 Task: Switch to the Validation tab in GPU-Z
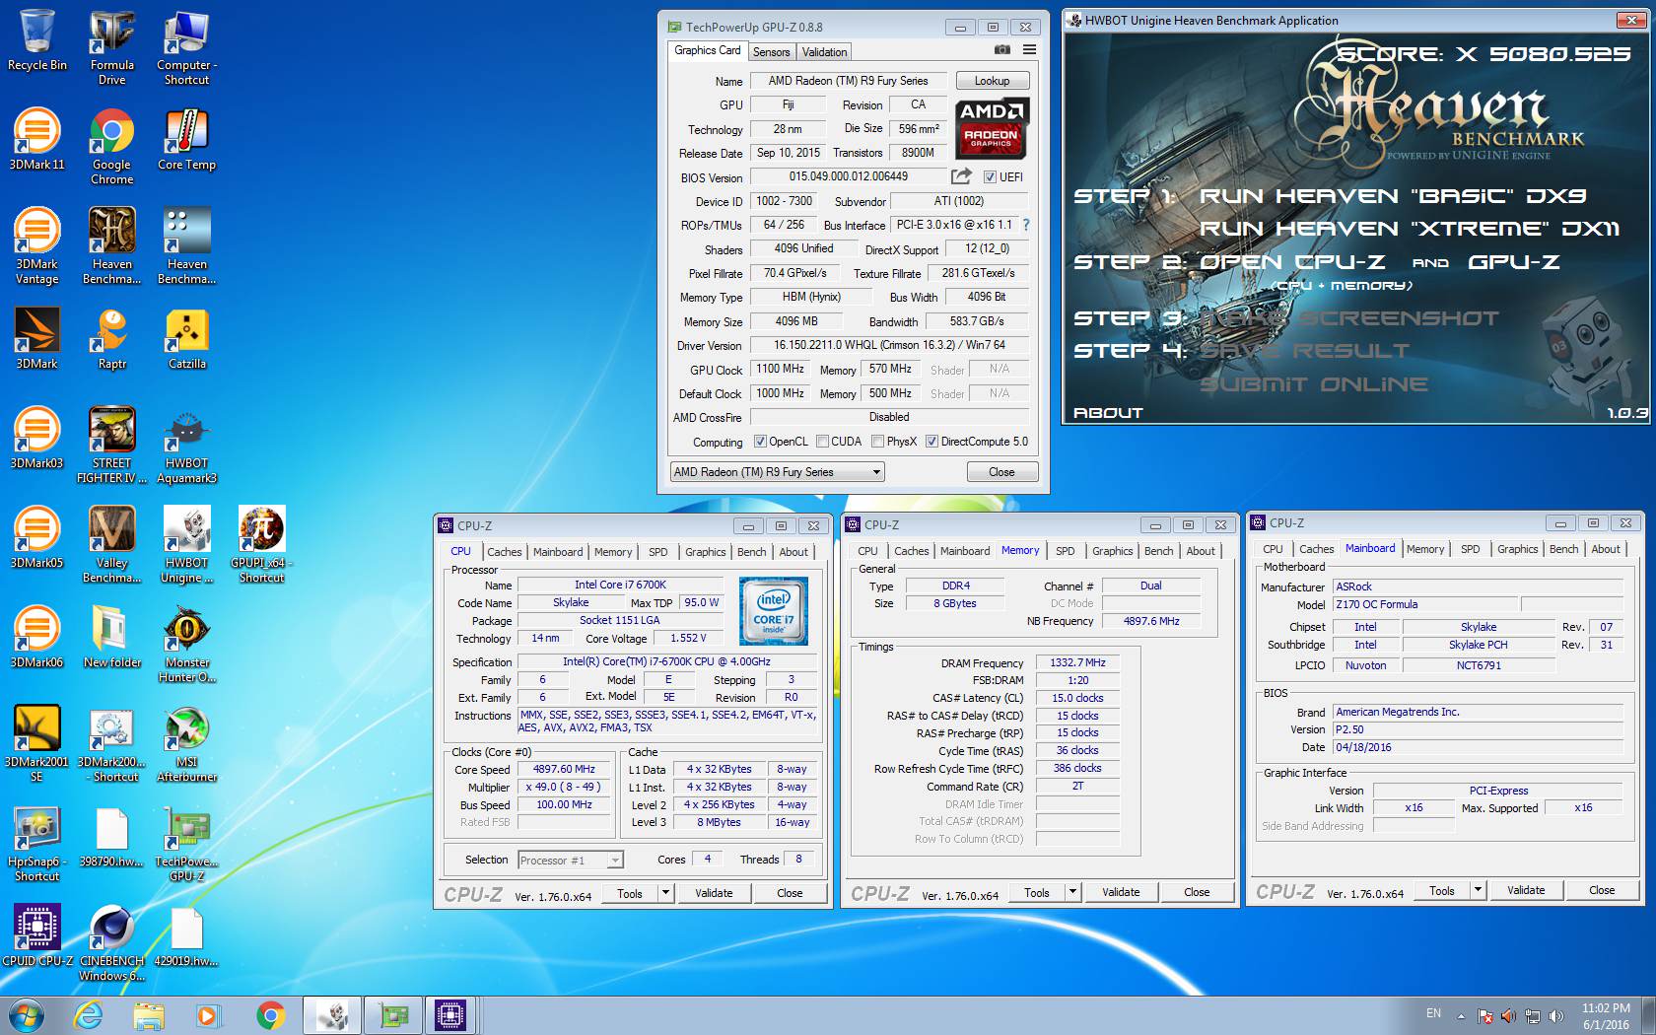824,52
